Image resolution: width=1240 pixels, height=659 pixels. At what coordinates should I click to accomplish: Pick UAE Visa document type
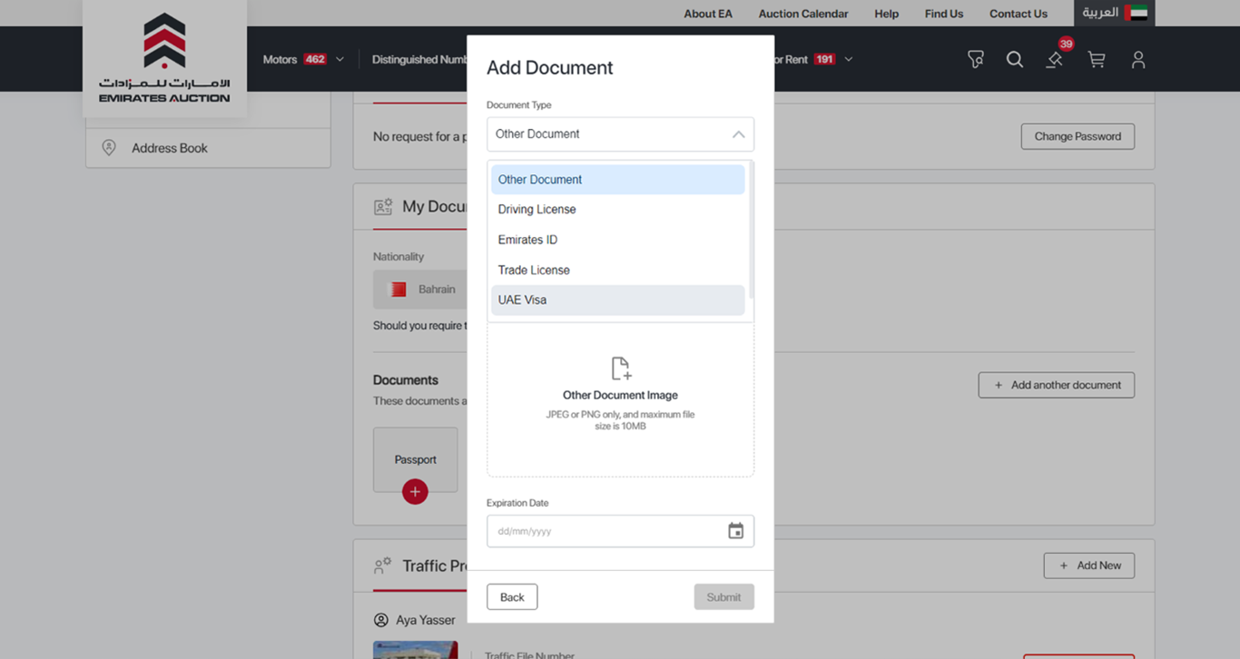(522, 300)
